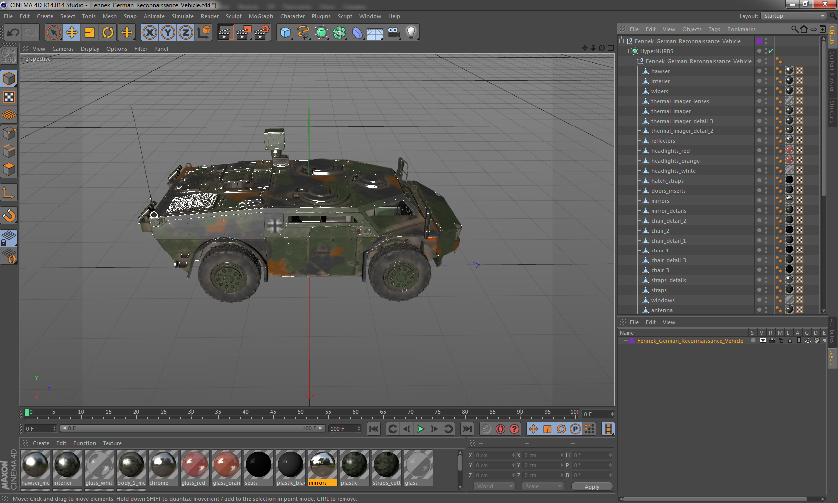
Task: Render active view clapperboard icon
Action: (225, 33)
